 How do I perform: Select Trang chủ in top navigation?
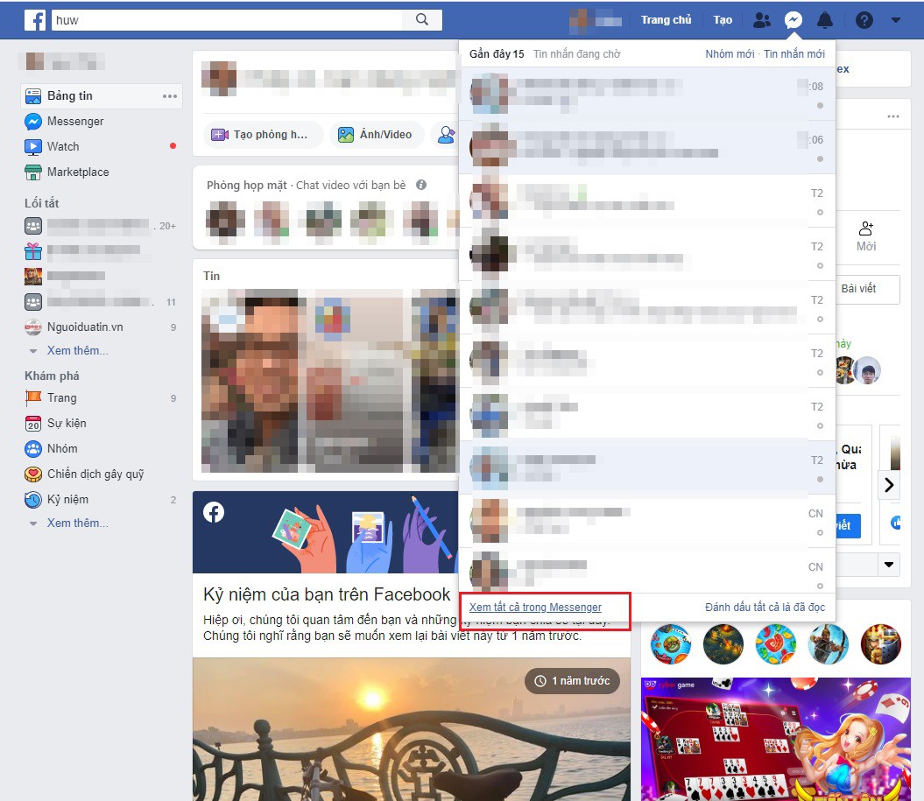coord(666,20)
